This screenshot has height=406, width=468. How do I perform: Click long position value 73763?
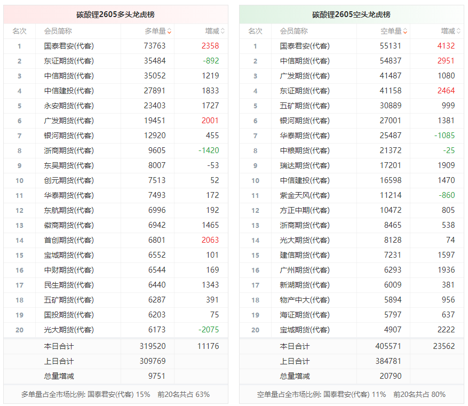coord(155,46)
